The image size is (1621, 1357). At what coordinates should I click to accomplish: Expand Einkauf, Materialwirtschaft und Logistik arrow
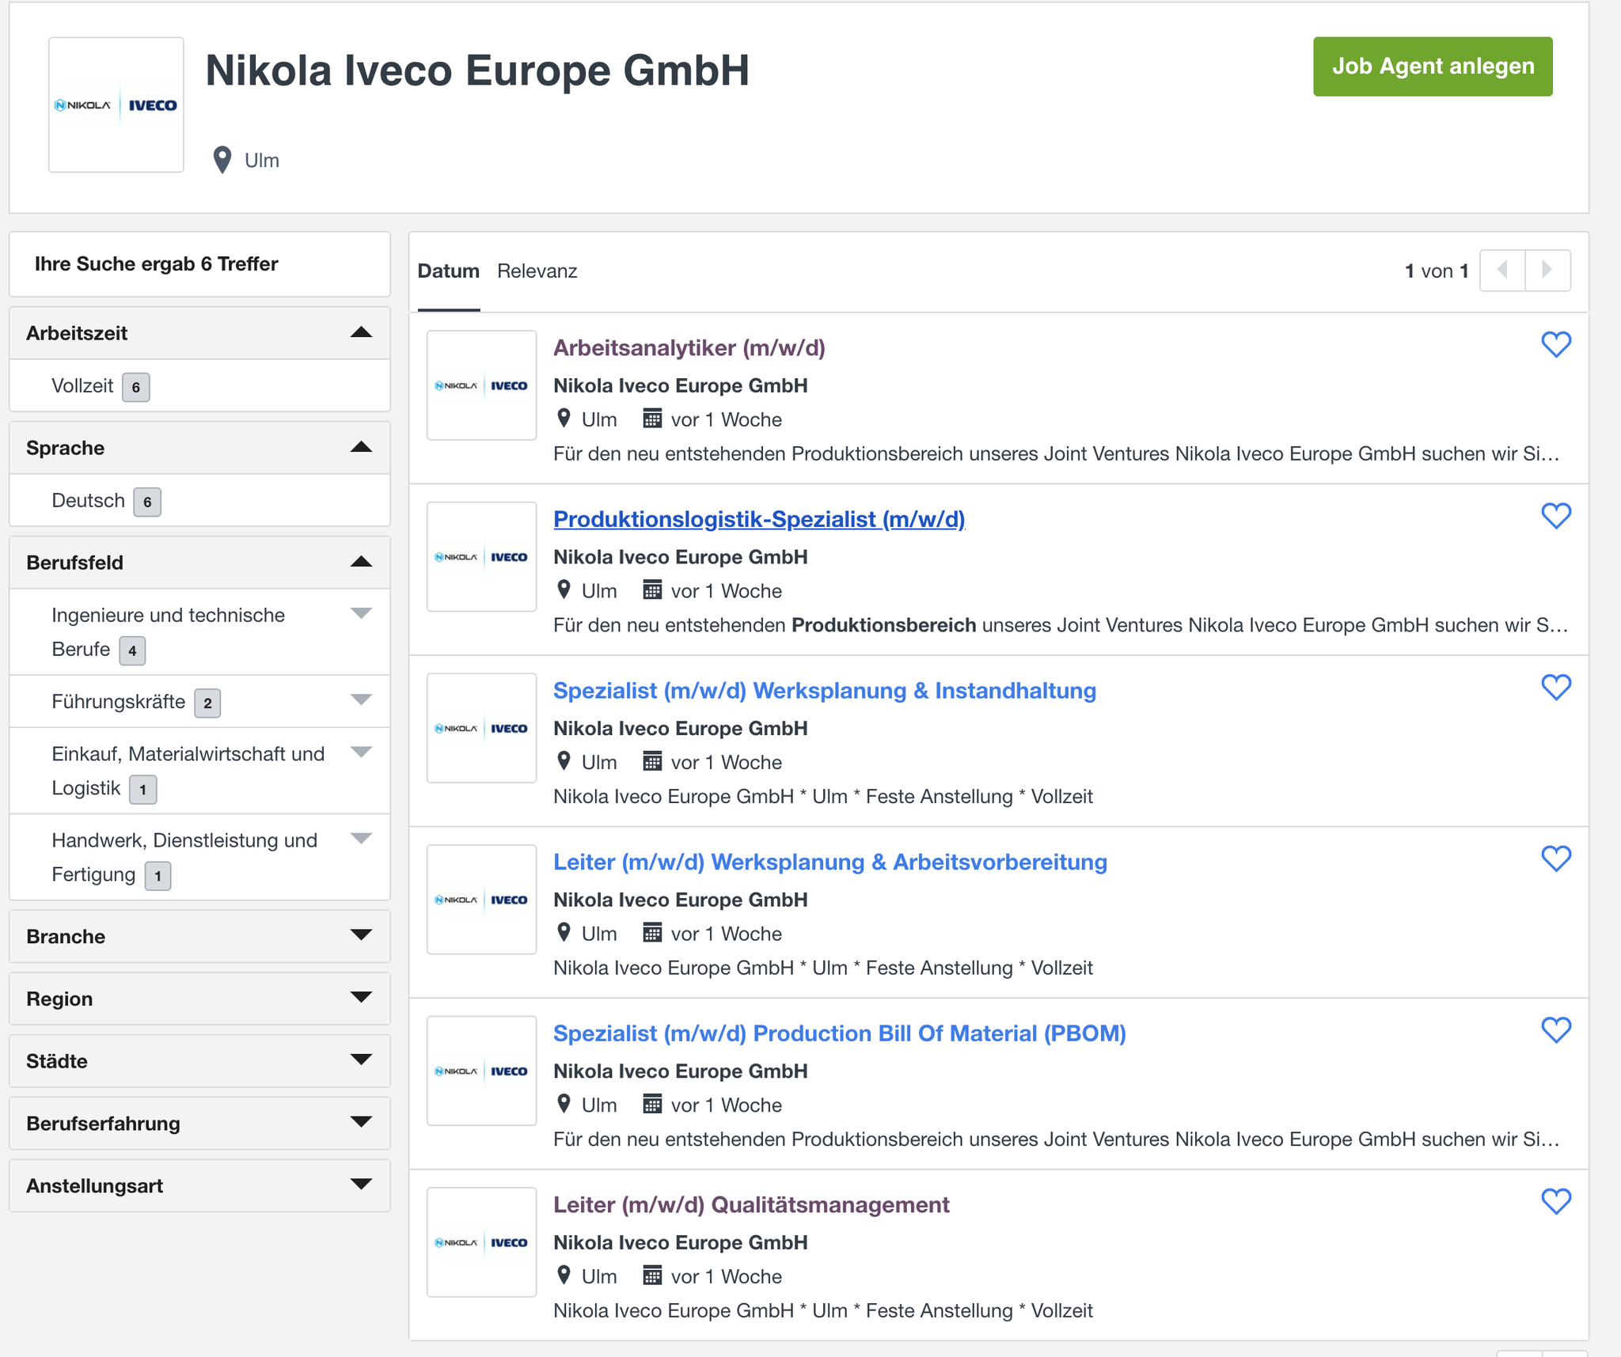[x=361, y=752]
